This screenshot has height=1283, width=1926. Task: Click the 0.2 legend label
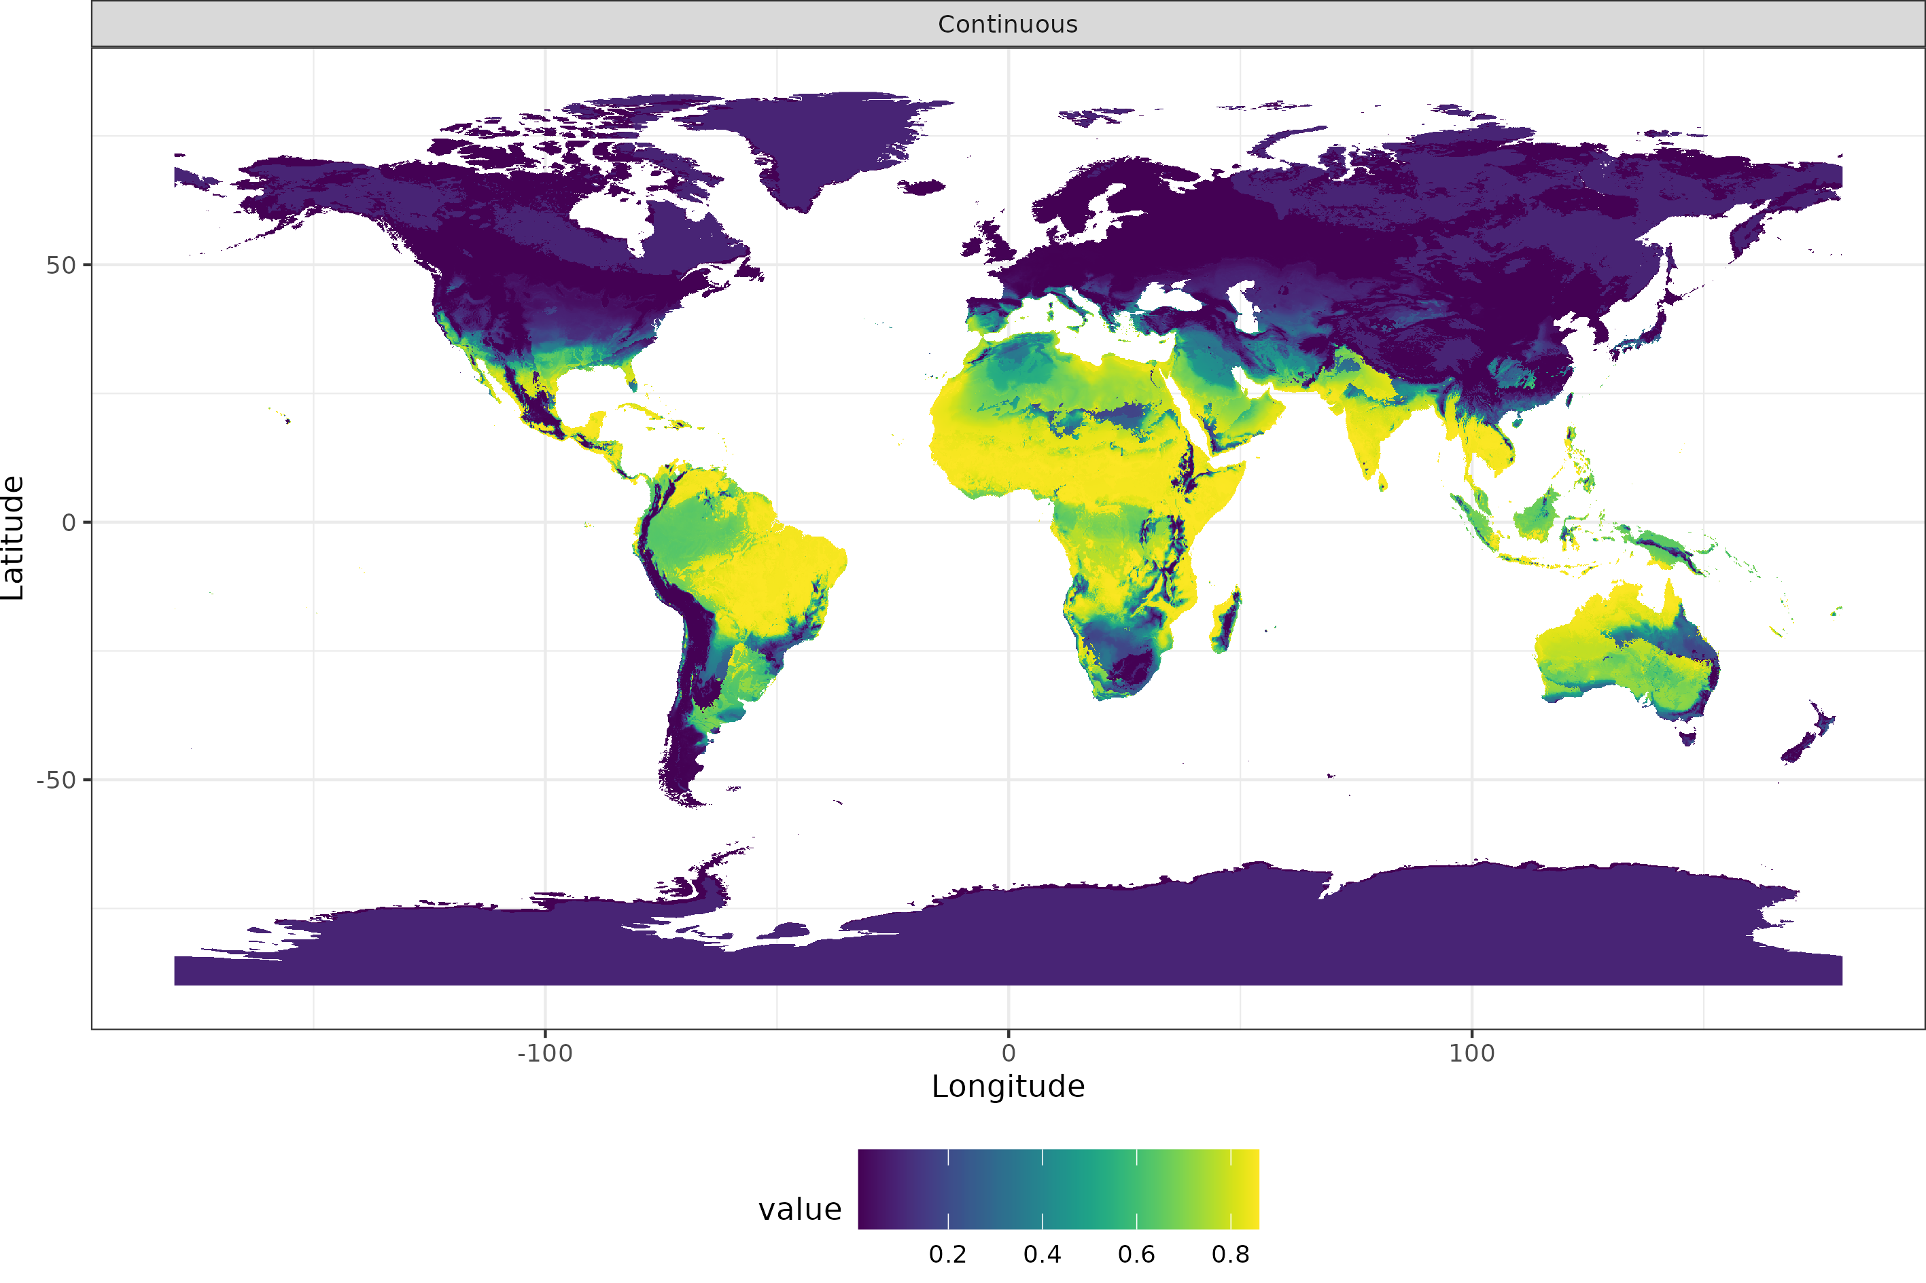947,1255
